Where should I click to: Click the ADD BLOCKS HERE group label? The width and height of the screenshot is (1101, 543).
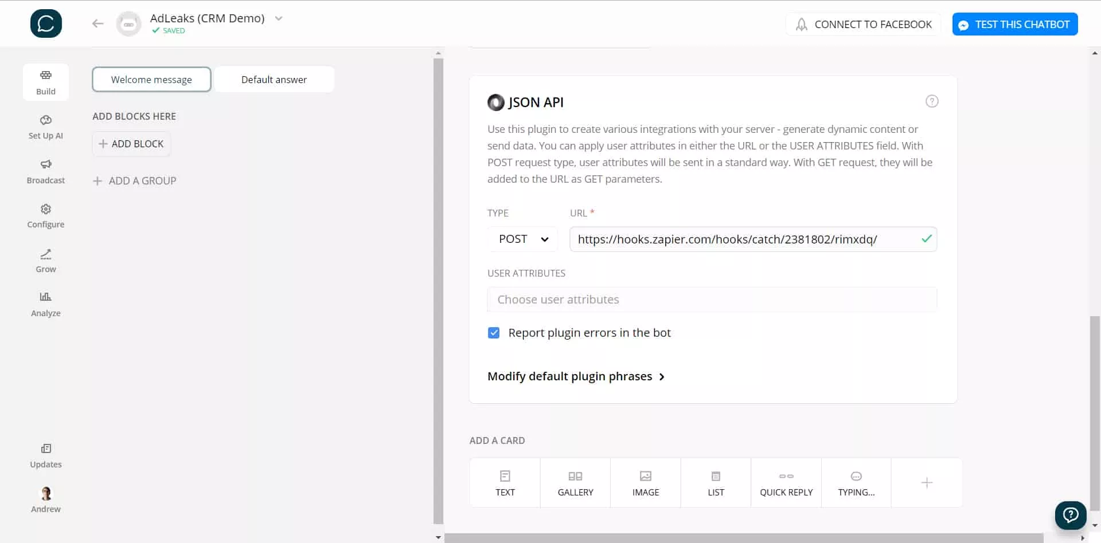(x=134, y=116)
